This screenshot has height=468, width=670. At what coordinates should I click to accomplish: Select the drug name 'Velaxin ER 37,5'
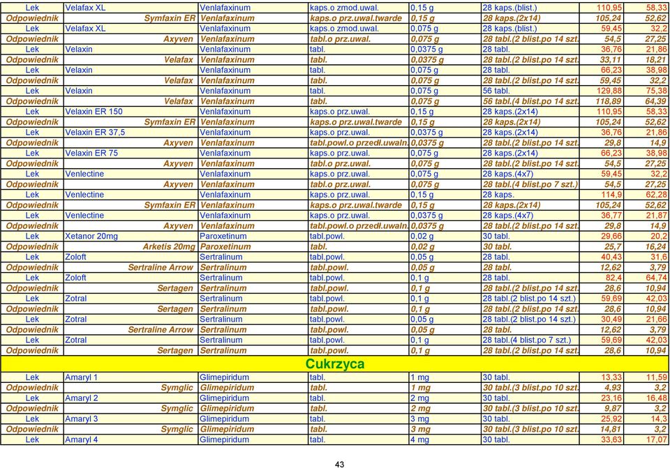click(95, 133)
